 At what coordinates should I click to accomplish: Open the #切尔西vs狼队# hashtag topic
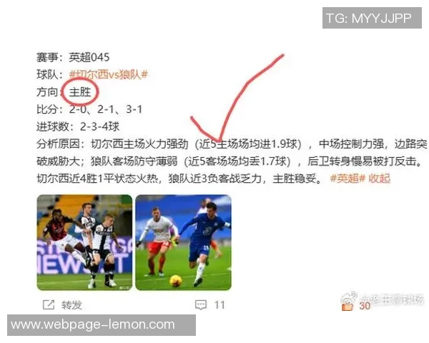[109, 74]
